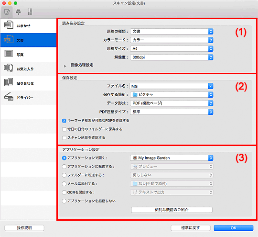Click the disabled プレビュー transfer dropdown

[x=172, y=167]
